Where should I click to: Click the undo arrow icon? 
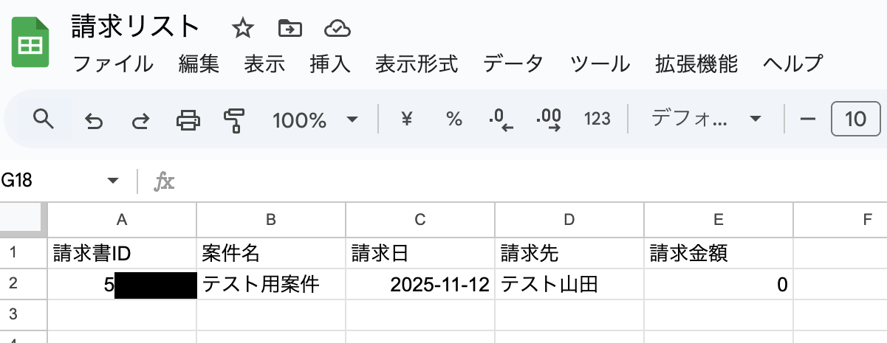coord(94,119)
